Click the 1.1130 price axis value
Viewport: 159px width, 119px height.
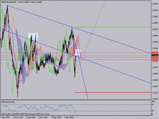155,93
